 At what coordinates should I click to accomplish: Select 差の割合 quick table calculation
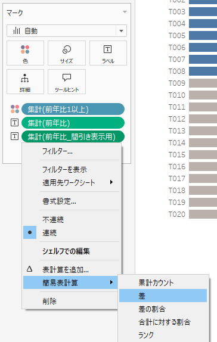pyautogui.click(x=163, y=309)
